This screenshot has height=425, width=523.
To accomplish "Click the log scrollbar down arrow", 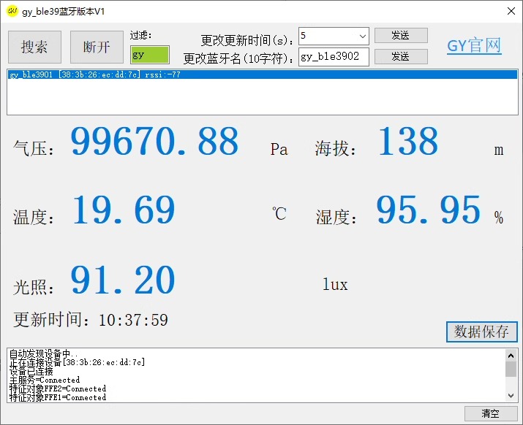I will click(511, 396).
